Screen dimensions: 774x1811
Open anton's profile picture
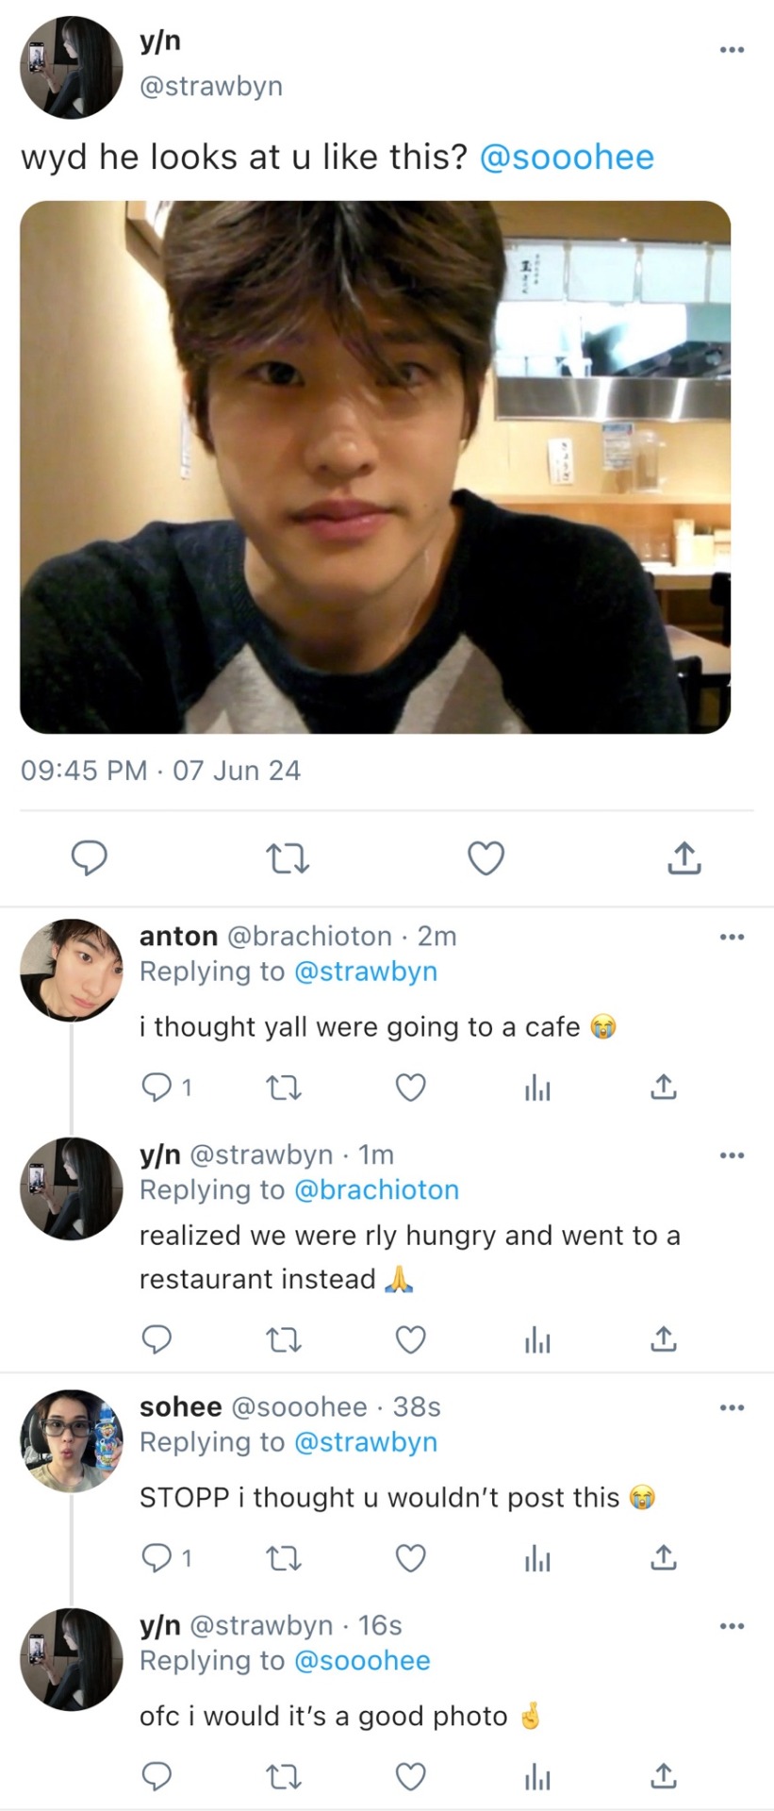pyautogui.click(x=72, y=970)
